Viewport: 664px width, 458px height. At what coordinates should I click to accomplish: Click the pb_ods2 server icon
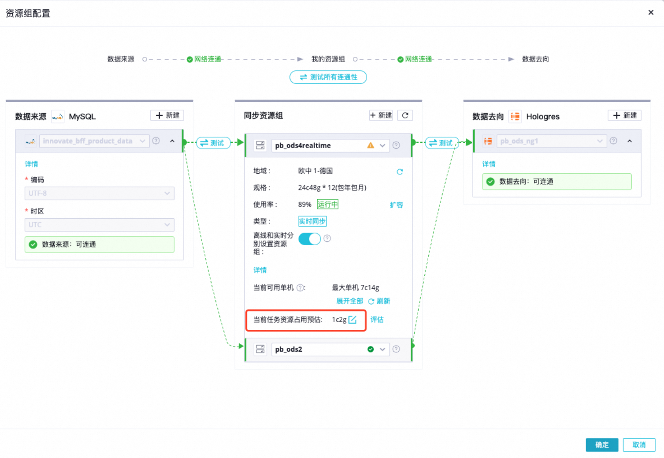pyautogui.click(x=260, y=349)
